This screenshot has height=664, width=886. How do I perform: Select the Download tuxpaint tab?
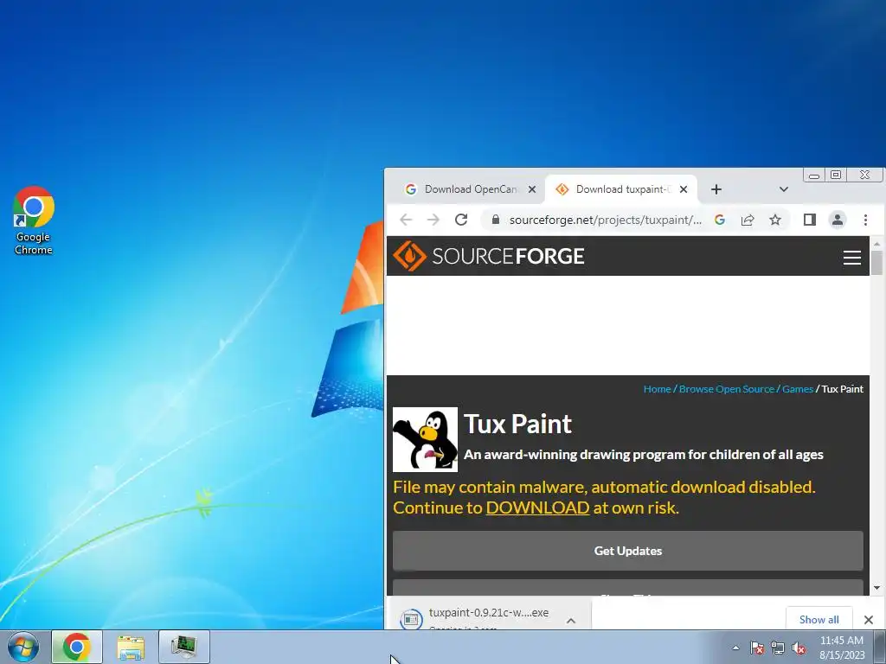tap(621, 189)
